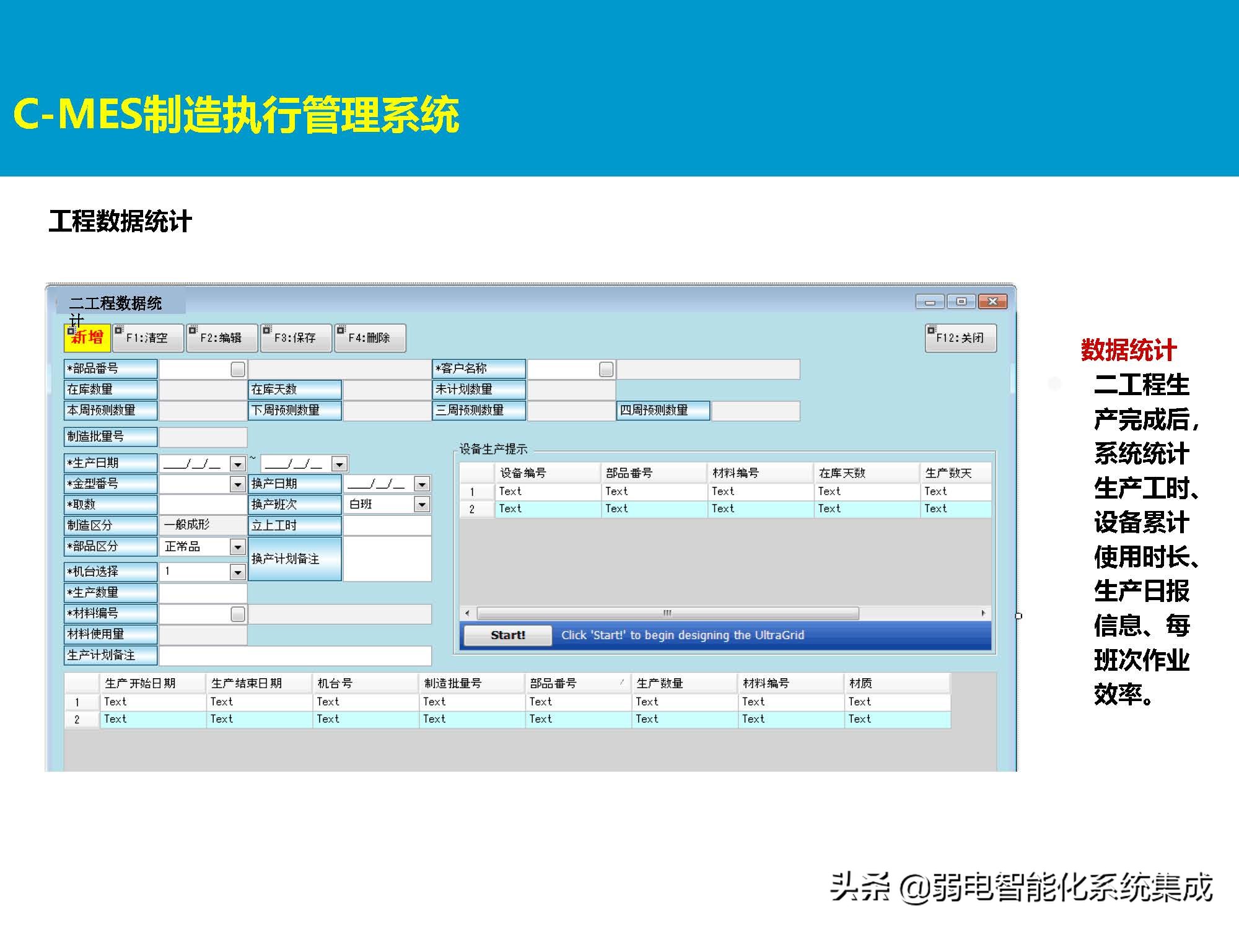The width and height of the screenshot is (1239, 929).
Task: Click the Start! button in UltraGrid
Action: click(x=508, y=635)
